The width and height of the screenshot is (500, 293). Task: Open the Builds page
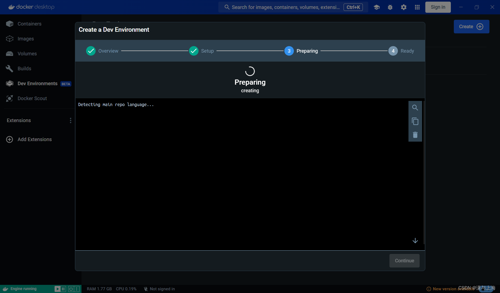[x=24, y=69]
